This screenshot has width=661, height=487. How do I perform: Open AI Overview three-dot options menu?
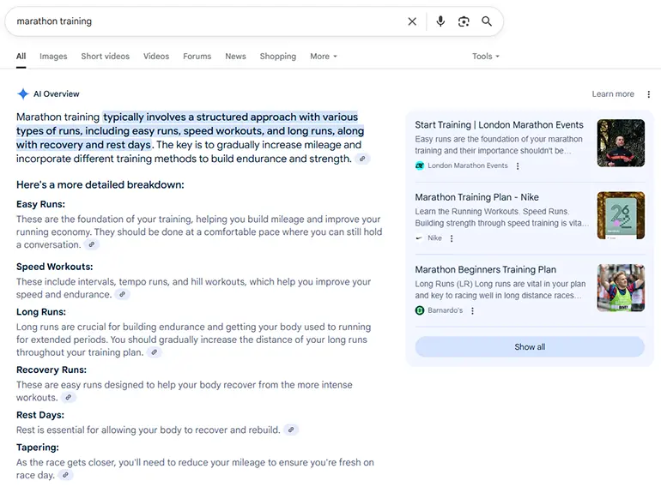click(x=648, y=94)
